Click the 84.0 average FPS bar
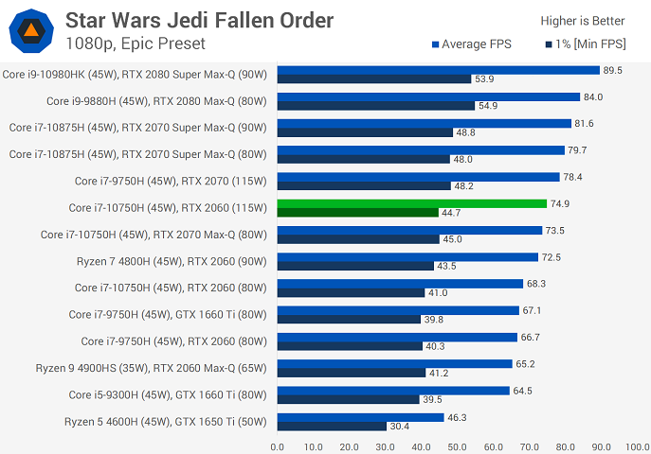Image resolution: width=651 pixels, height=454 pixels. (x=428, y=96)
